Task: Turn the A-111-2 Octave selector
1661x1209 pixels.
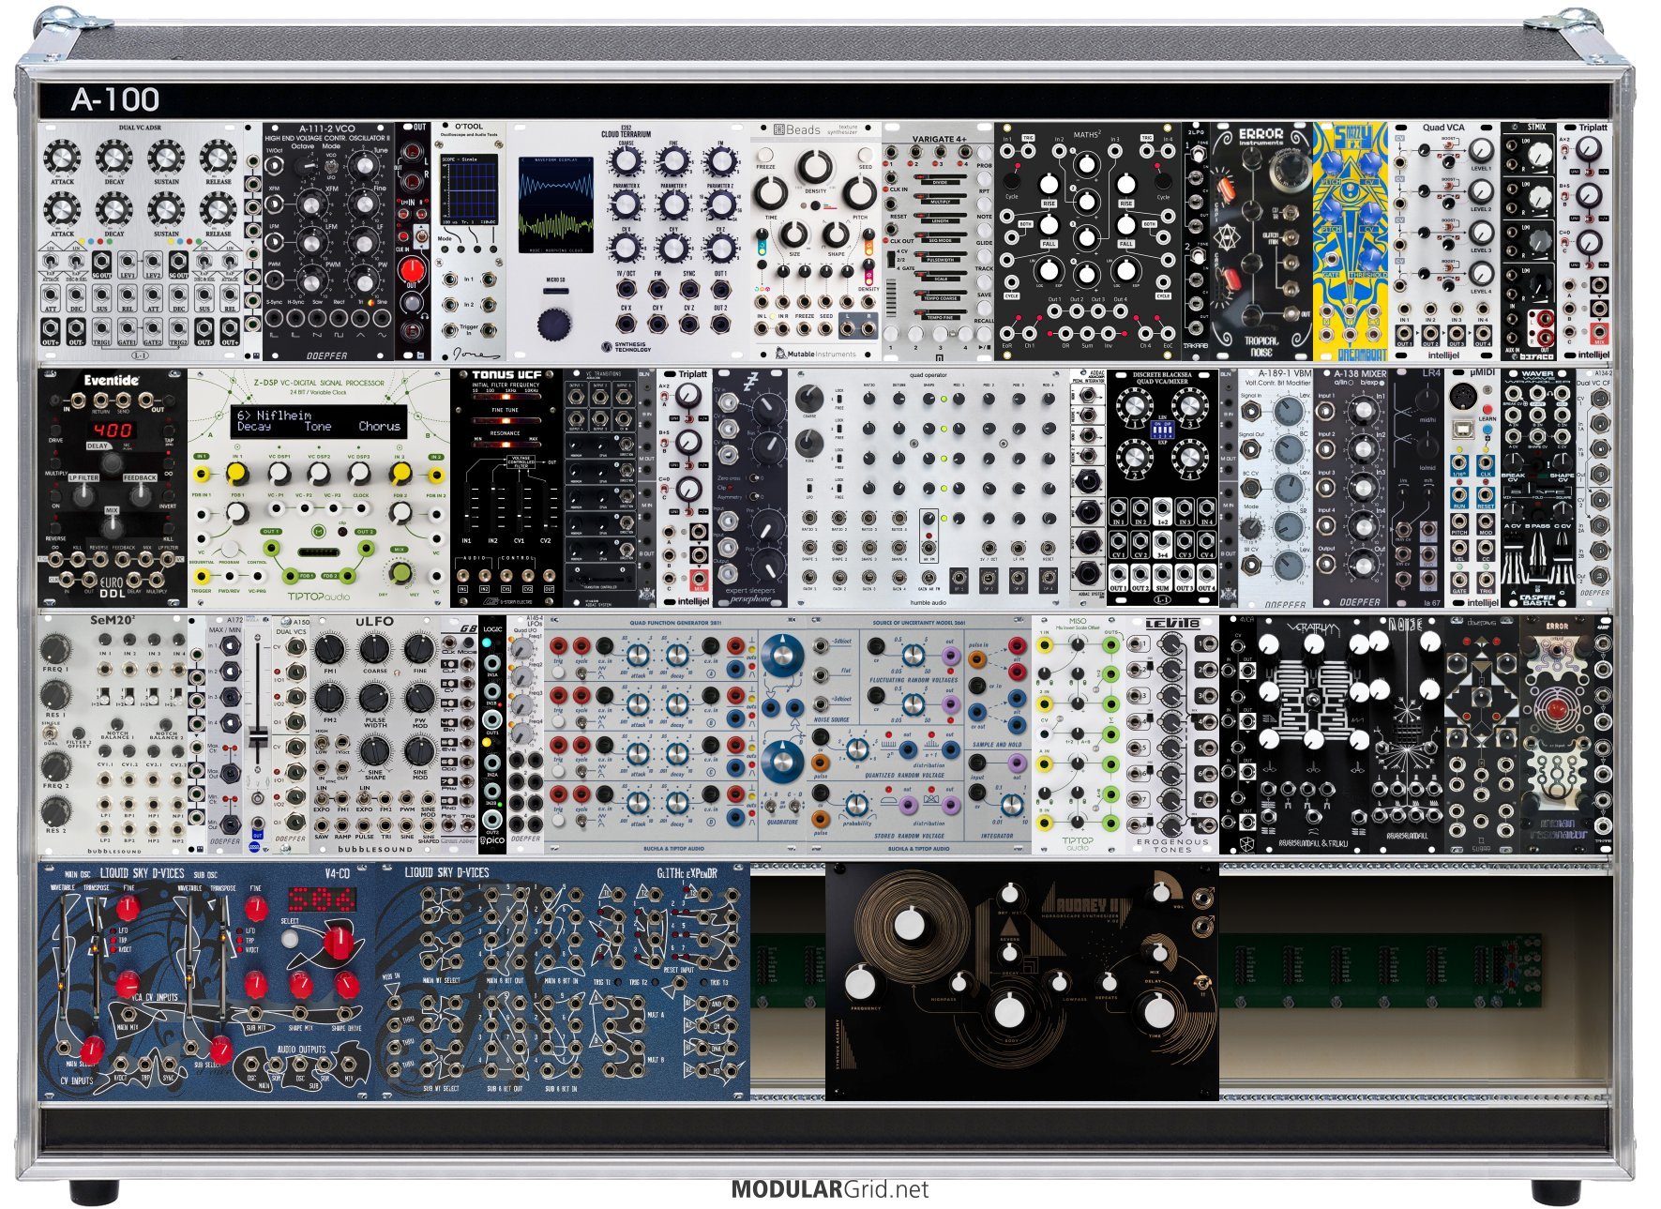Action: coord(303,166)
